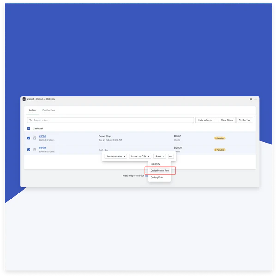
Task: Click the search magnifier icon
Action: [x=30, y=120]
